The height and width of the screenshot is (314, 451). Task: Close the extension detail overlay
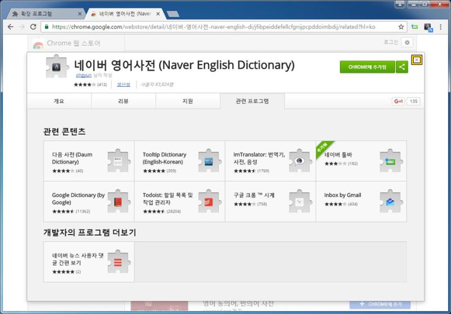point(417,60)
